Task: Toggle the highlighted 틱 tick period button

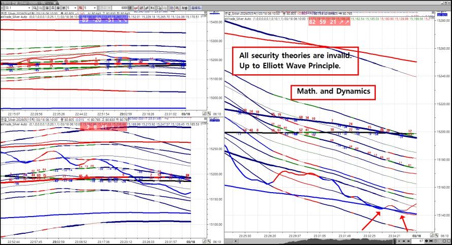Action: (x=80, y=8)
